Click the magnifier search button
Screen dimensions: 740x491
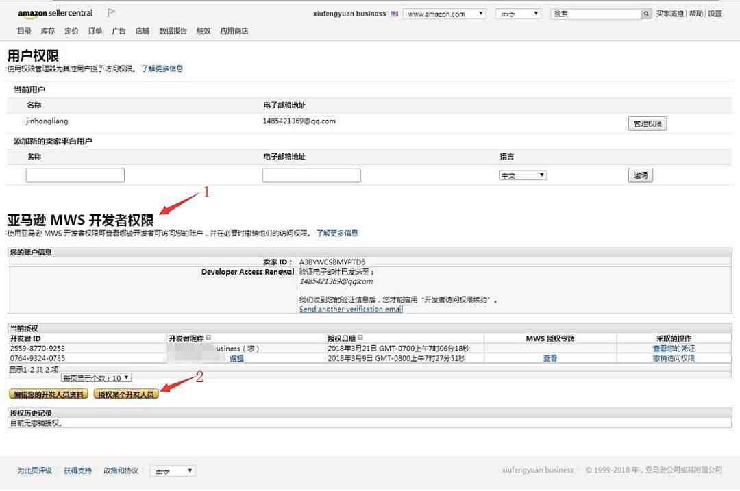coord(646,14)
